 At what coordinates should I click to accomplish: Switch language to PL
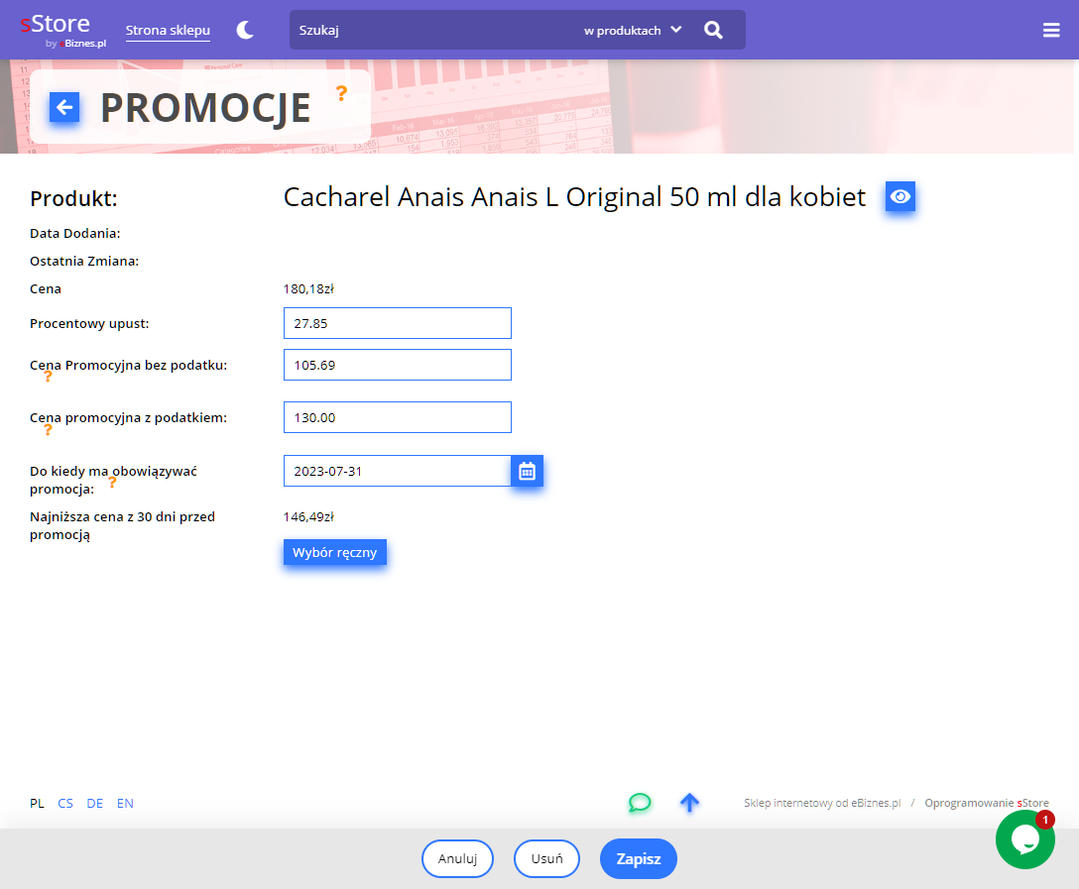(37, 803)
